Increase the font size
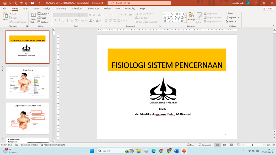This screenshot has height=155, width=276. (x=90, y=15)
